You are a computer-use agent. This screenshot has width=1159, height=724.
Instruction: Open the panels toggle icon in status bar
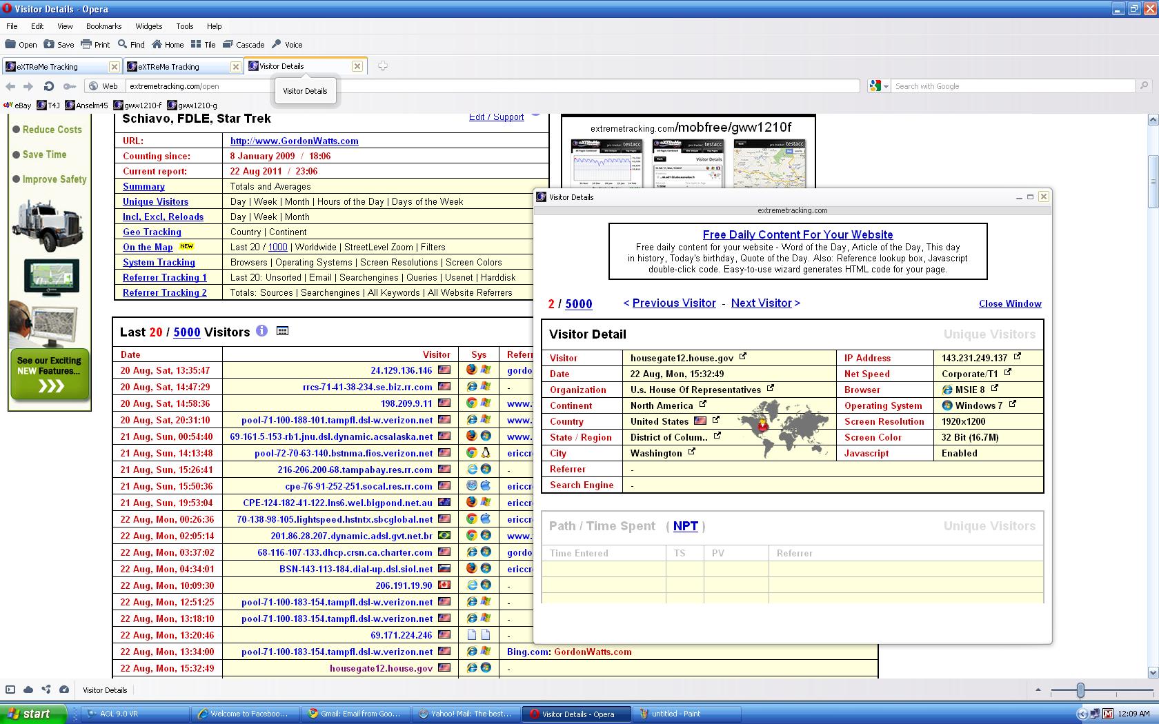coord(10,690)
